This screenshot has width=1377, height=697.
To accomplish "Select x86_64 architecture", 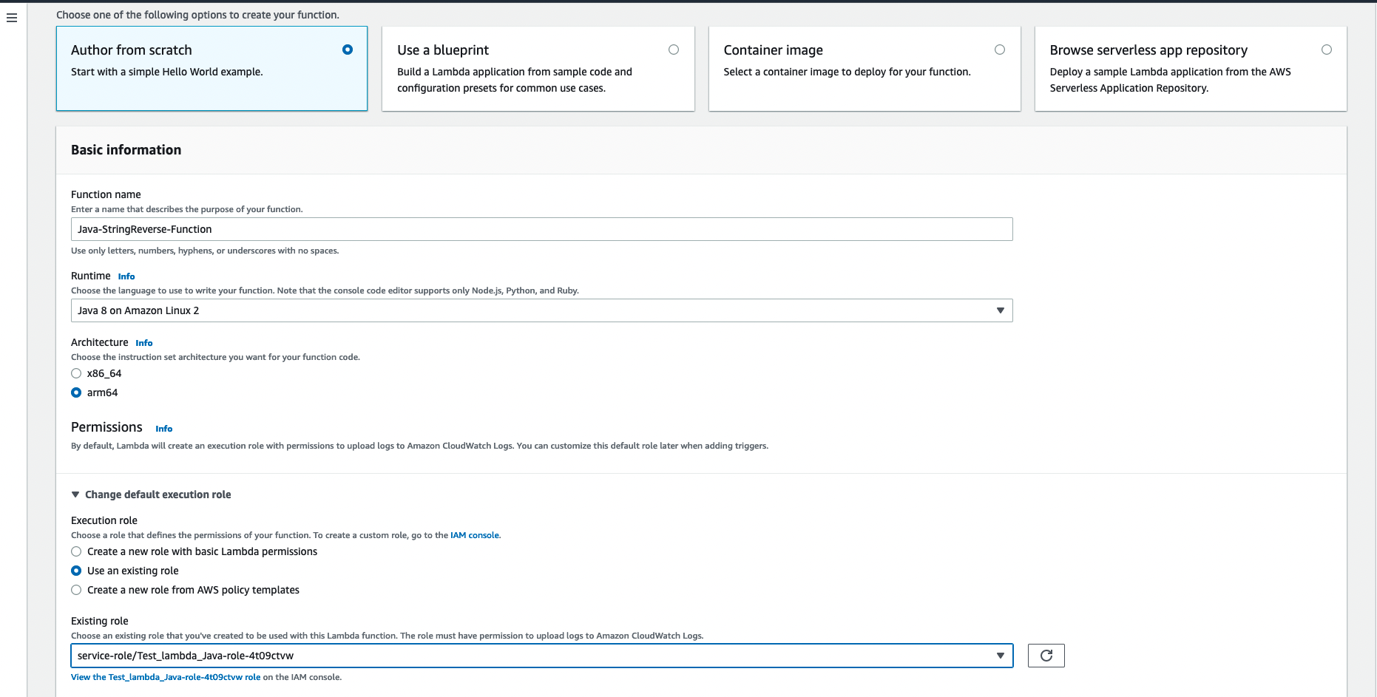I will tap(76, 373).
